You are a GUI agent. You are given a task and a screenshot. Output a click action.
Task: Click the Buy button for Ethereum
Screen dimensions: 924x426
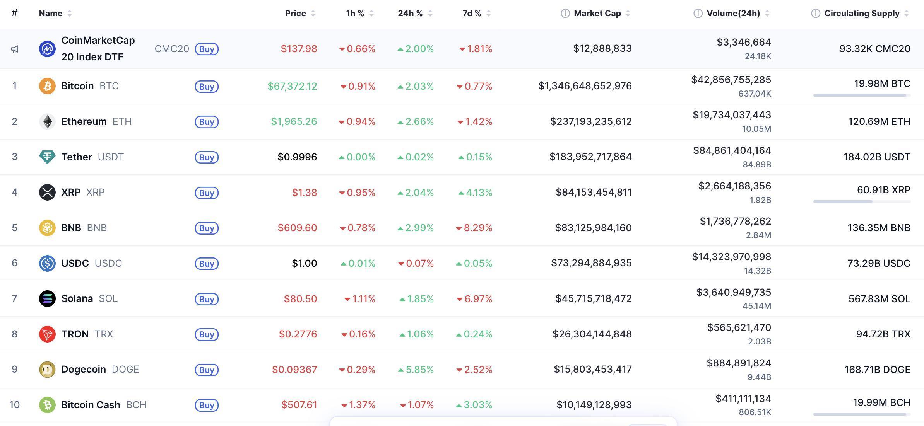207,122
